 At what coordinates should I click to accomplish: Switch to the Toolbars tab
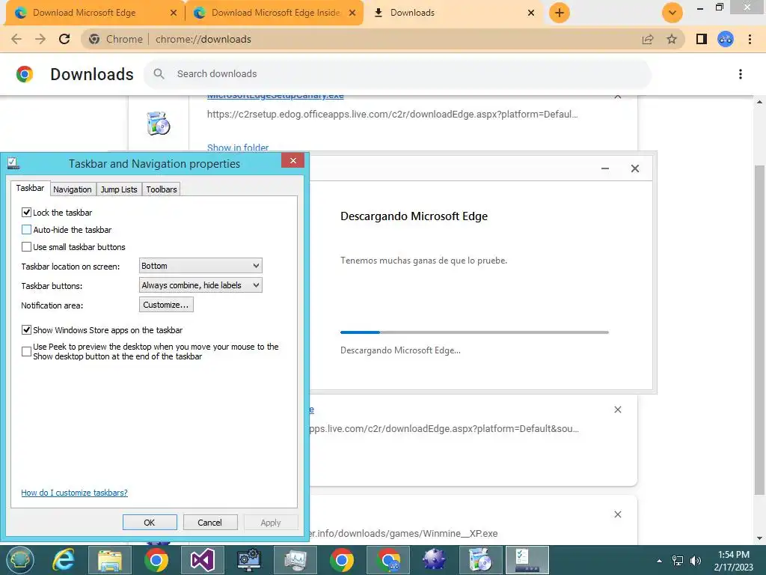[x=162, y=189]
